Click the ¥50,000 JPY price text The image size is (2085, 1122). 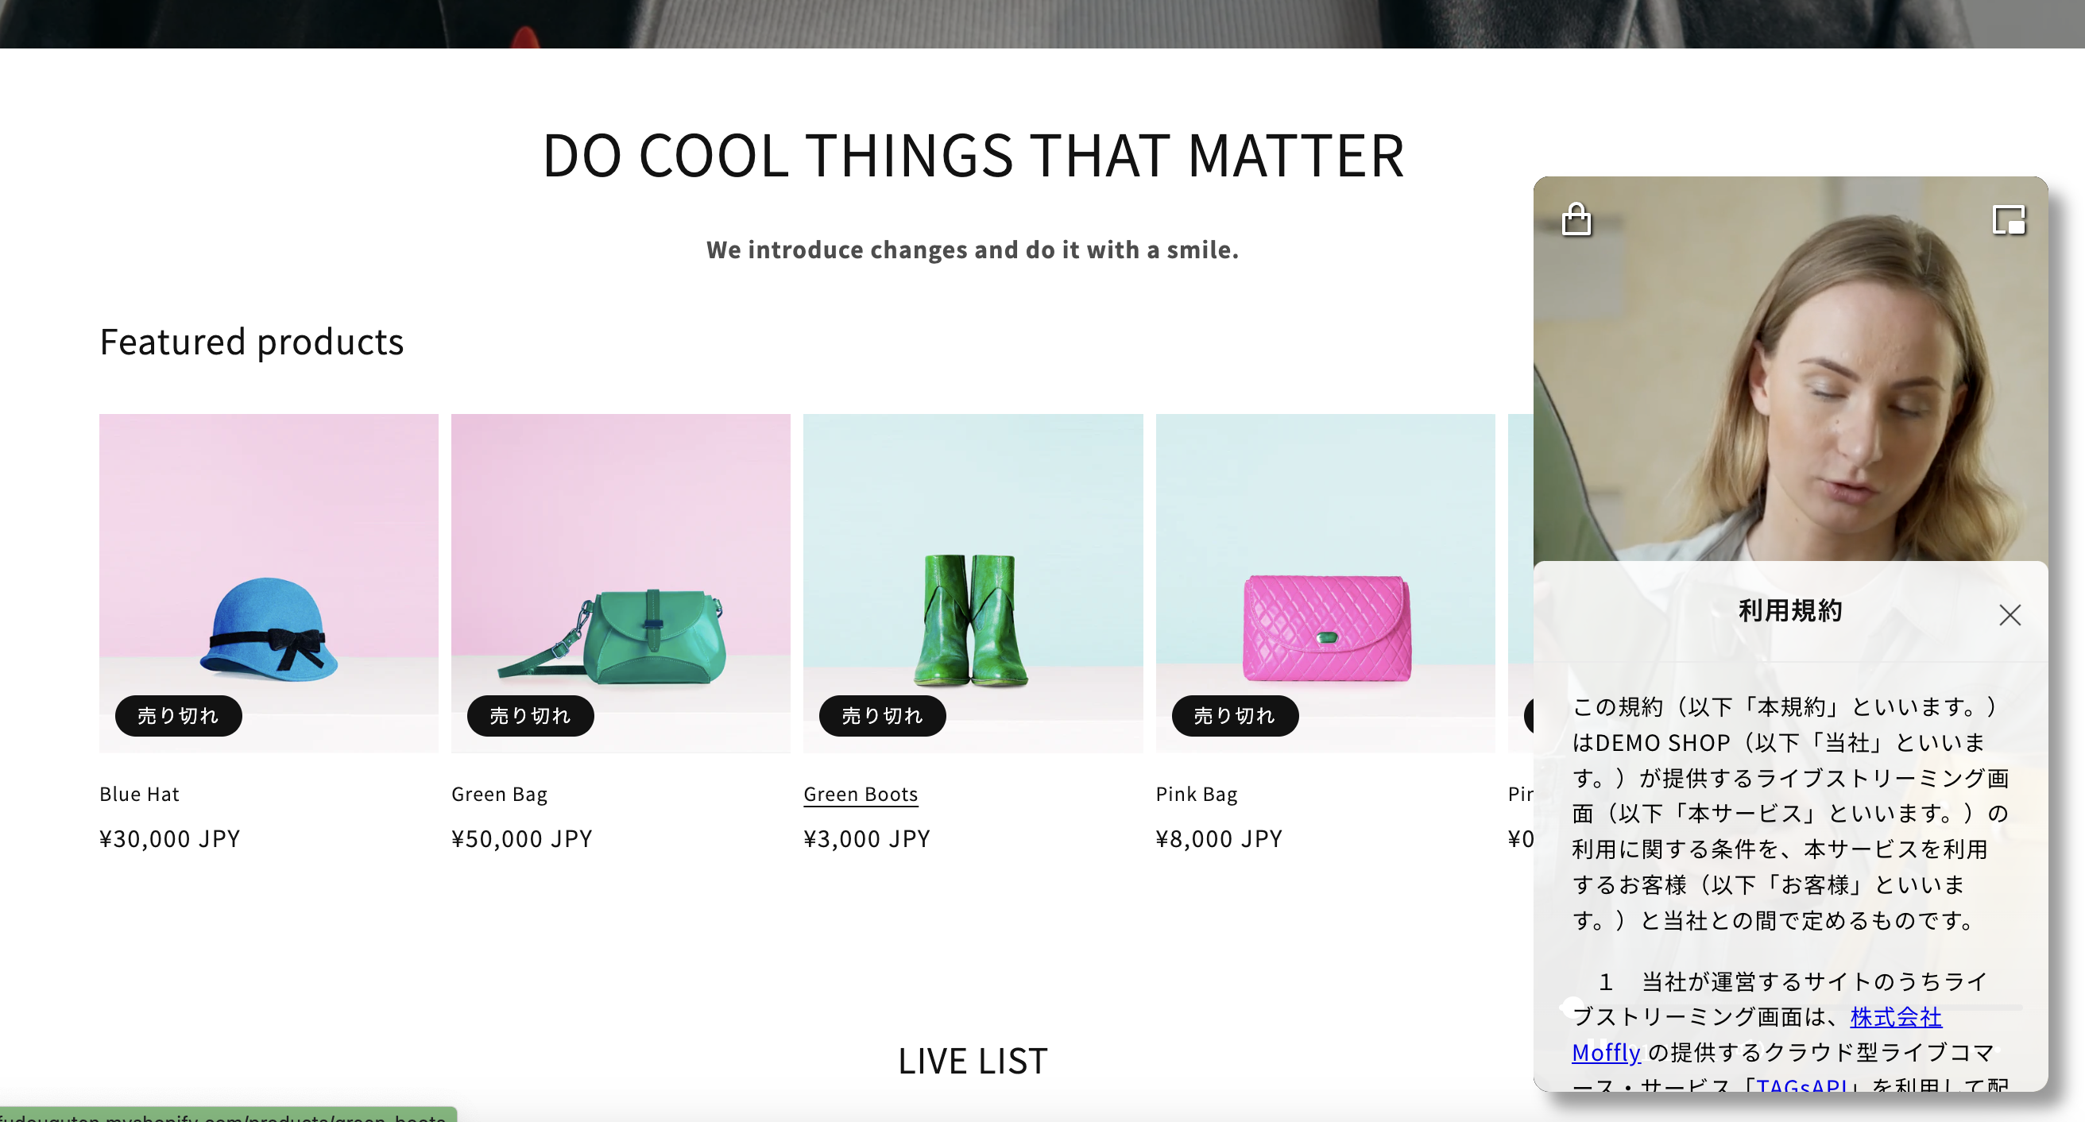(x=522, y=838)
